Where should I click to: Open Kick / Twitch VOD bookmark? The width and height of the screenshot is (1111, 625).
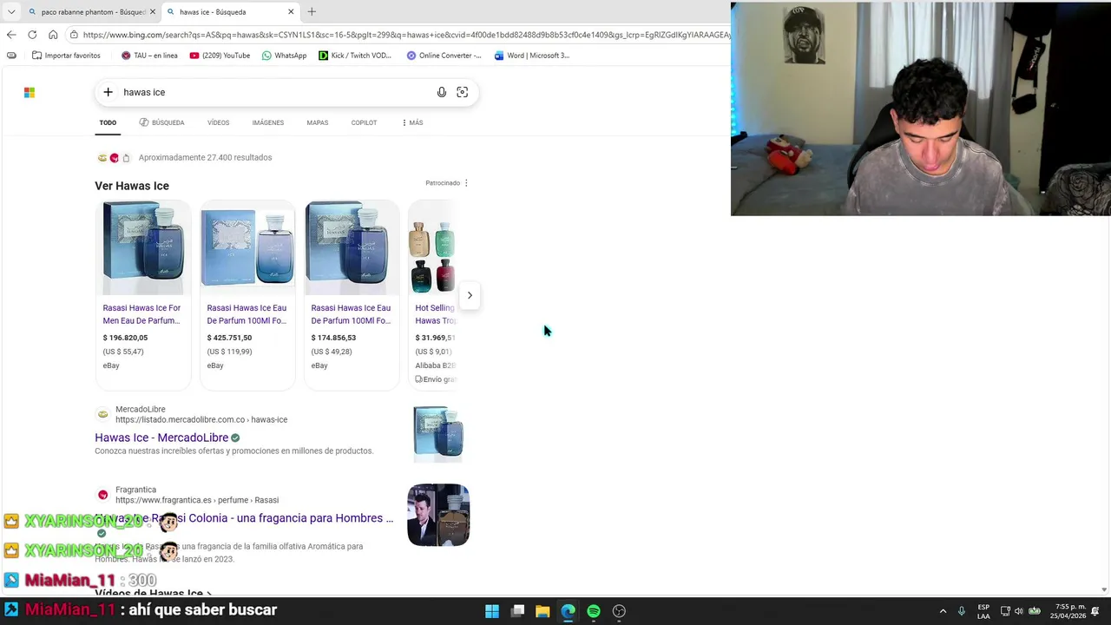[354, 56]
